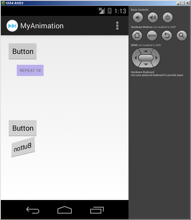Click the DPAD center select button

coord(146,58)
